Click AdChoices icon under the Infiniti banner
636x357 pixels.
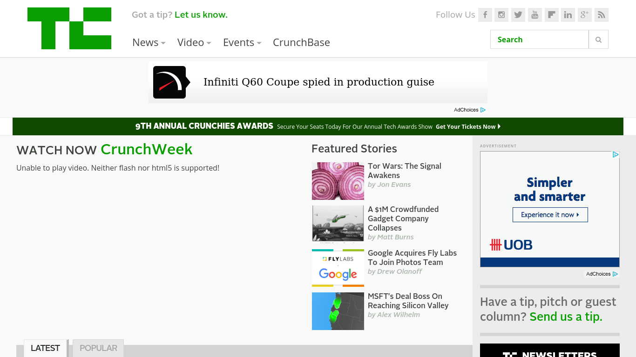click(483, 110)
